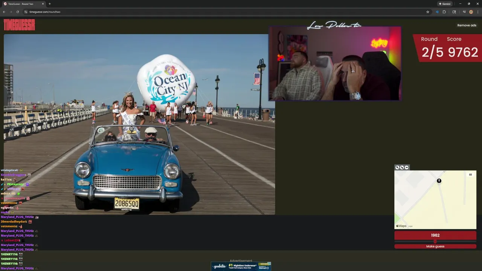Image resolution: width=482 pixels, height=271 pixels.
Task: Click chat username ogSpudz
Action: 7,207
